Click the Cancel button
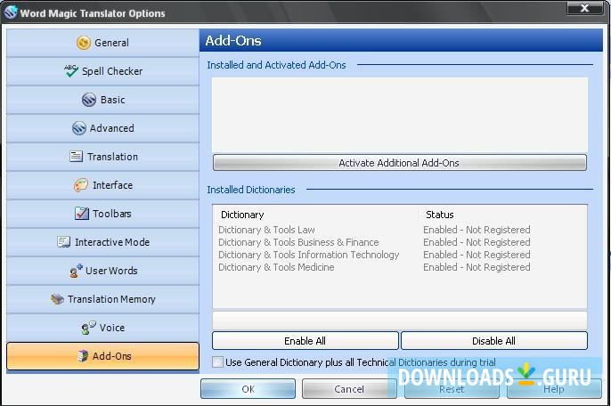611x406 pixels. tap(349, 389)
